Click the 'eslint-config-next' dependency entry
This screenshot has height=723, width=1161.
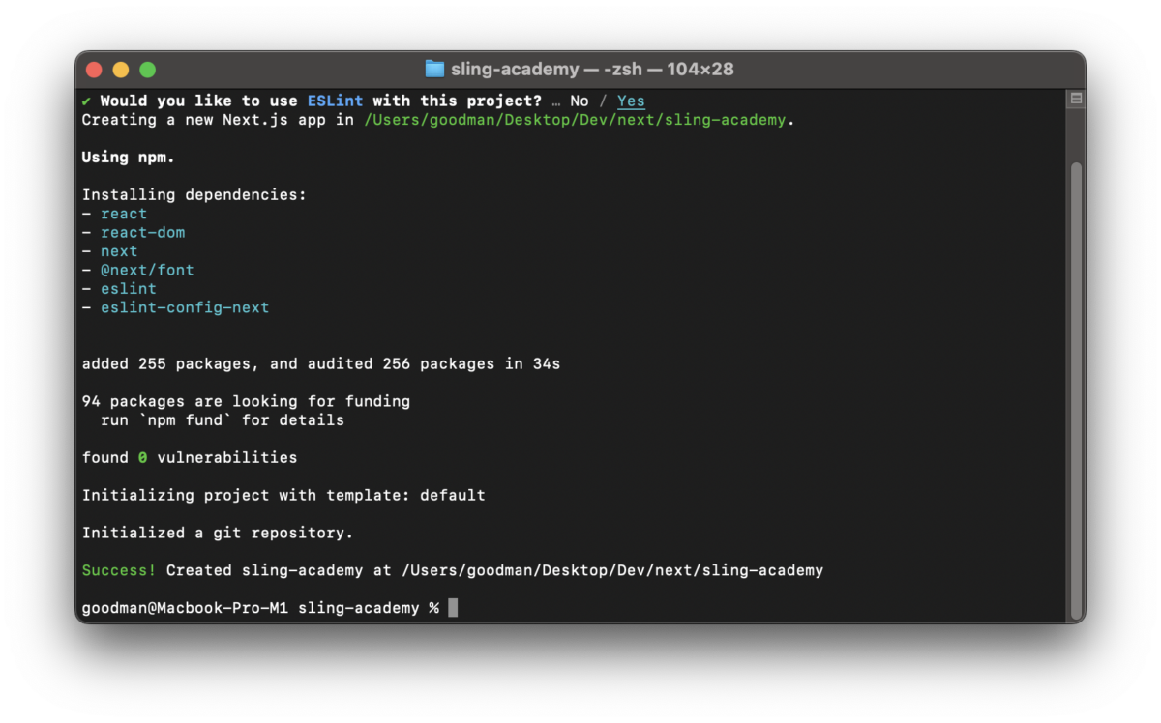click(x=185, y=307)
